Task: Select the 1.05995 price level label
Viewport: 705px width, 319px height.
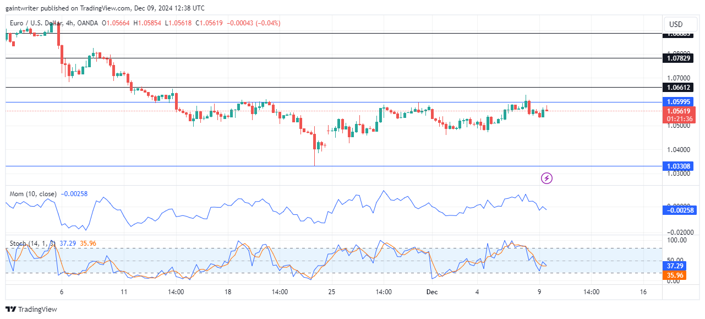Action: pyautogui.click(x=677, y=102)
